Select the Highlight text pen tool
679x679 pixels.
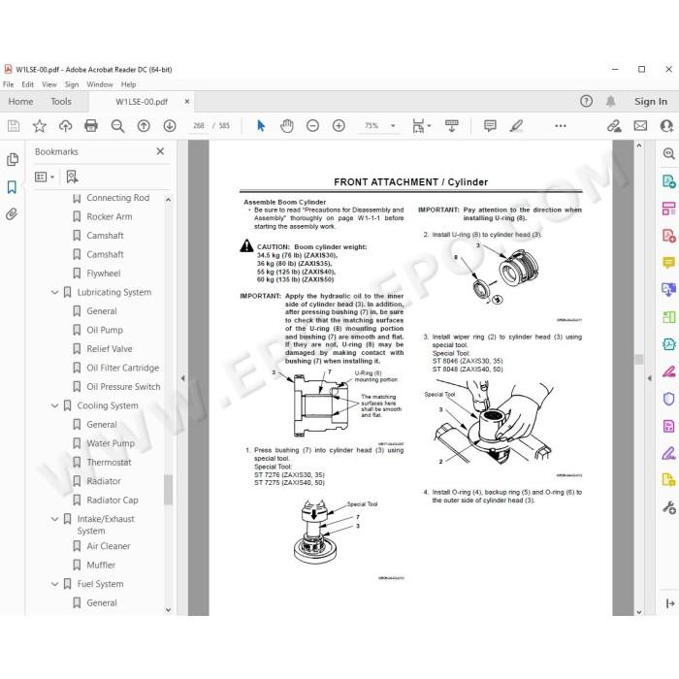tap(516, 126)
